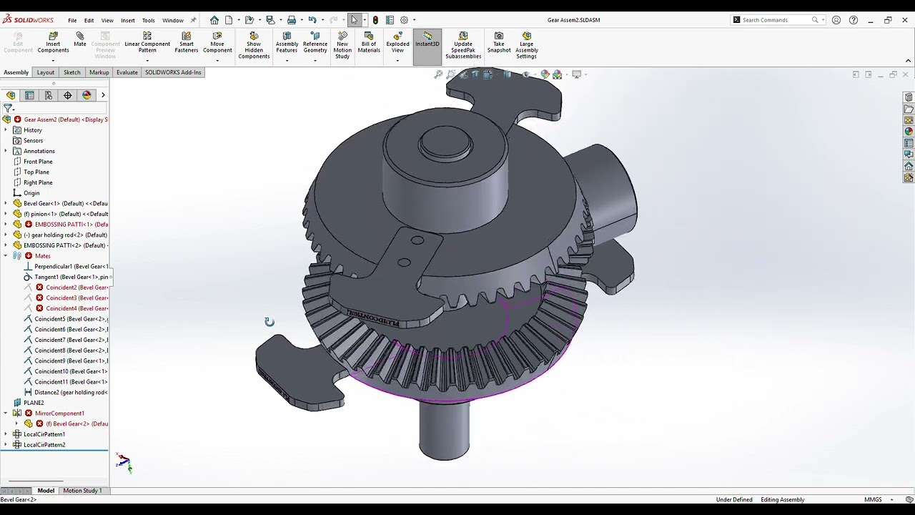
Task: Update SpeedPak Subassemblies
Action: coord(463,46)
